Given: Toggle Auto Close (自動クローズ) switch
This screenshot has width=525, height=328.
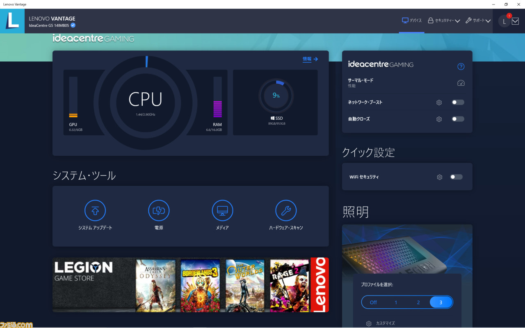Looking at the screenshot, I should tap(458, 119).
